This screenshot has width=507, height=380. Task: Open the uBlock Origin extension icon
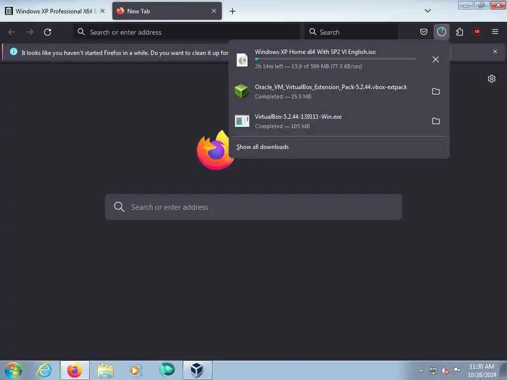pos(477,32)
